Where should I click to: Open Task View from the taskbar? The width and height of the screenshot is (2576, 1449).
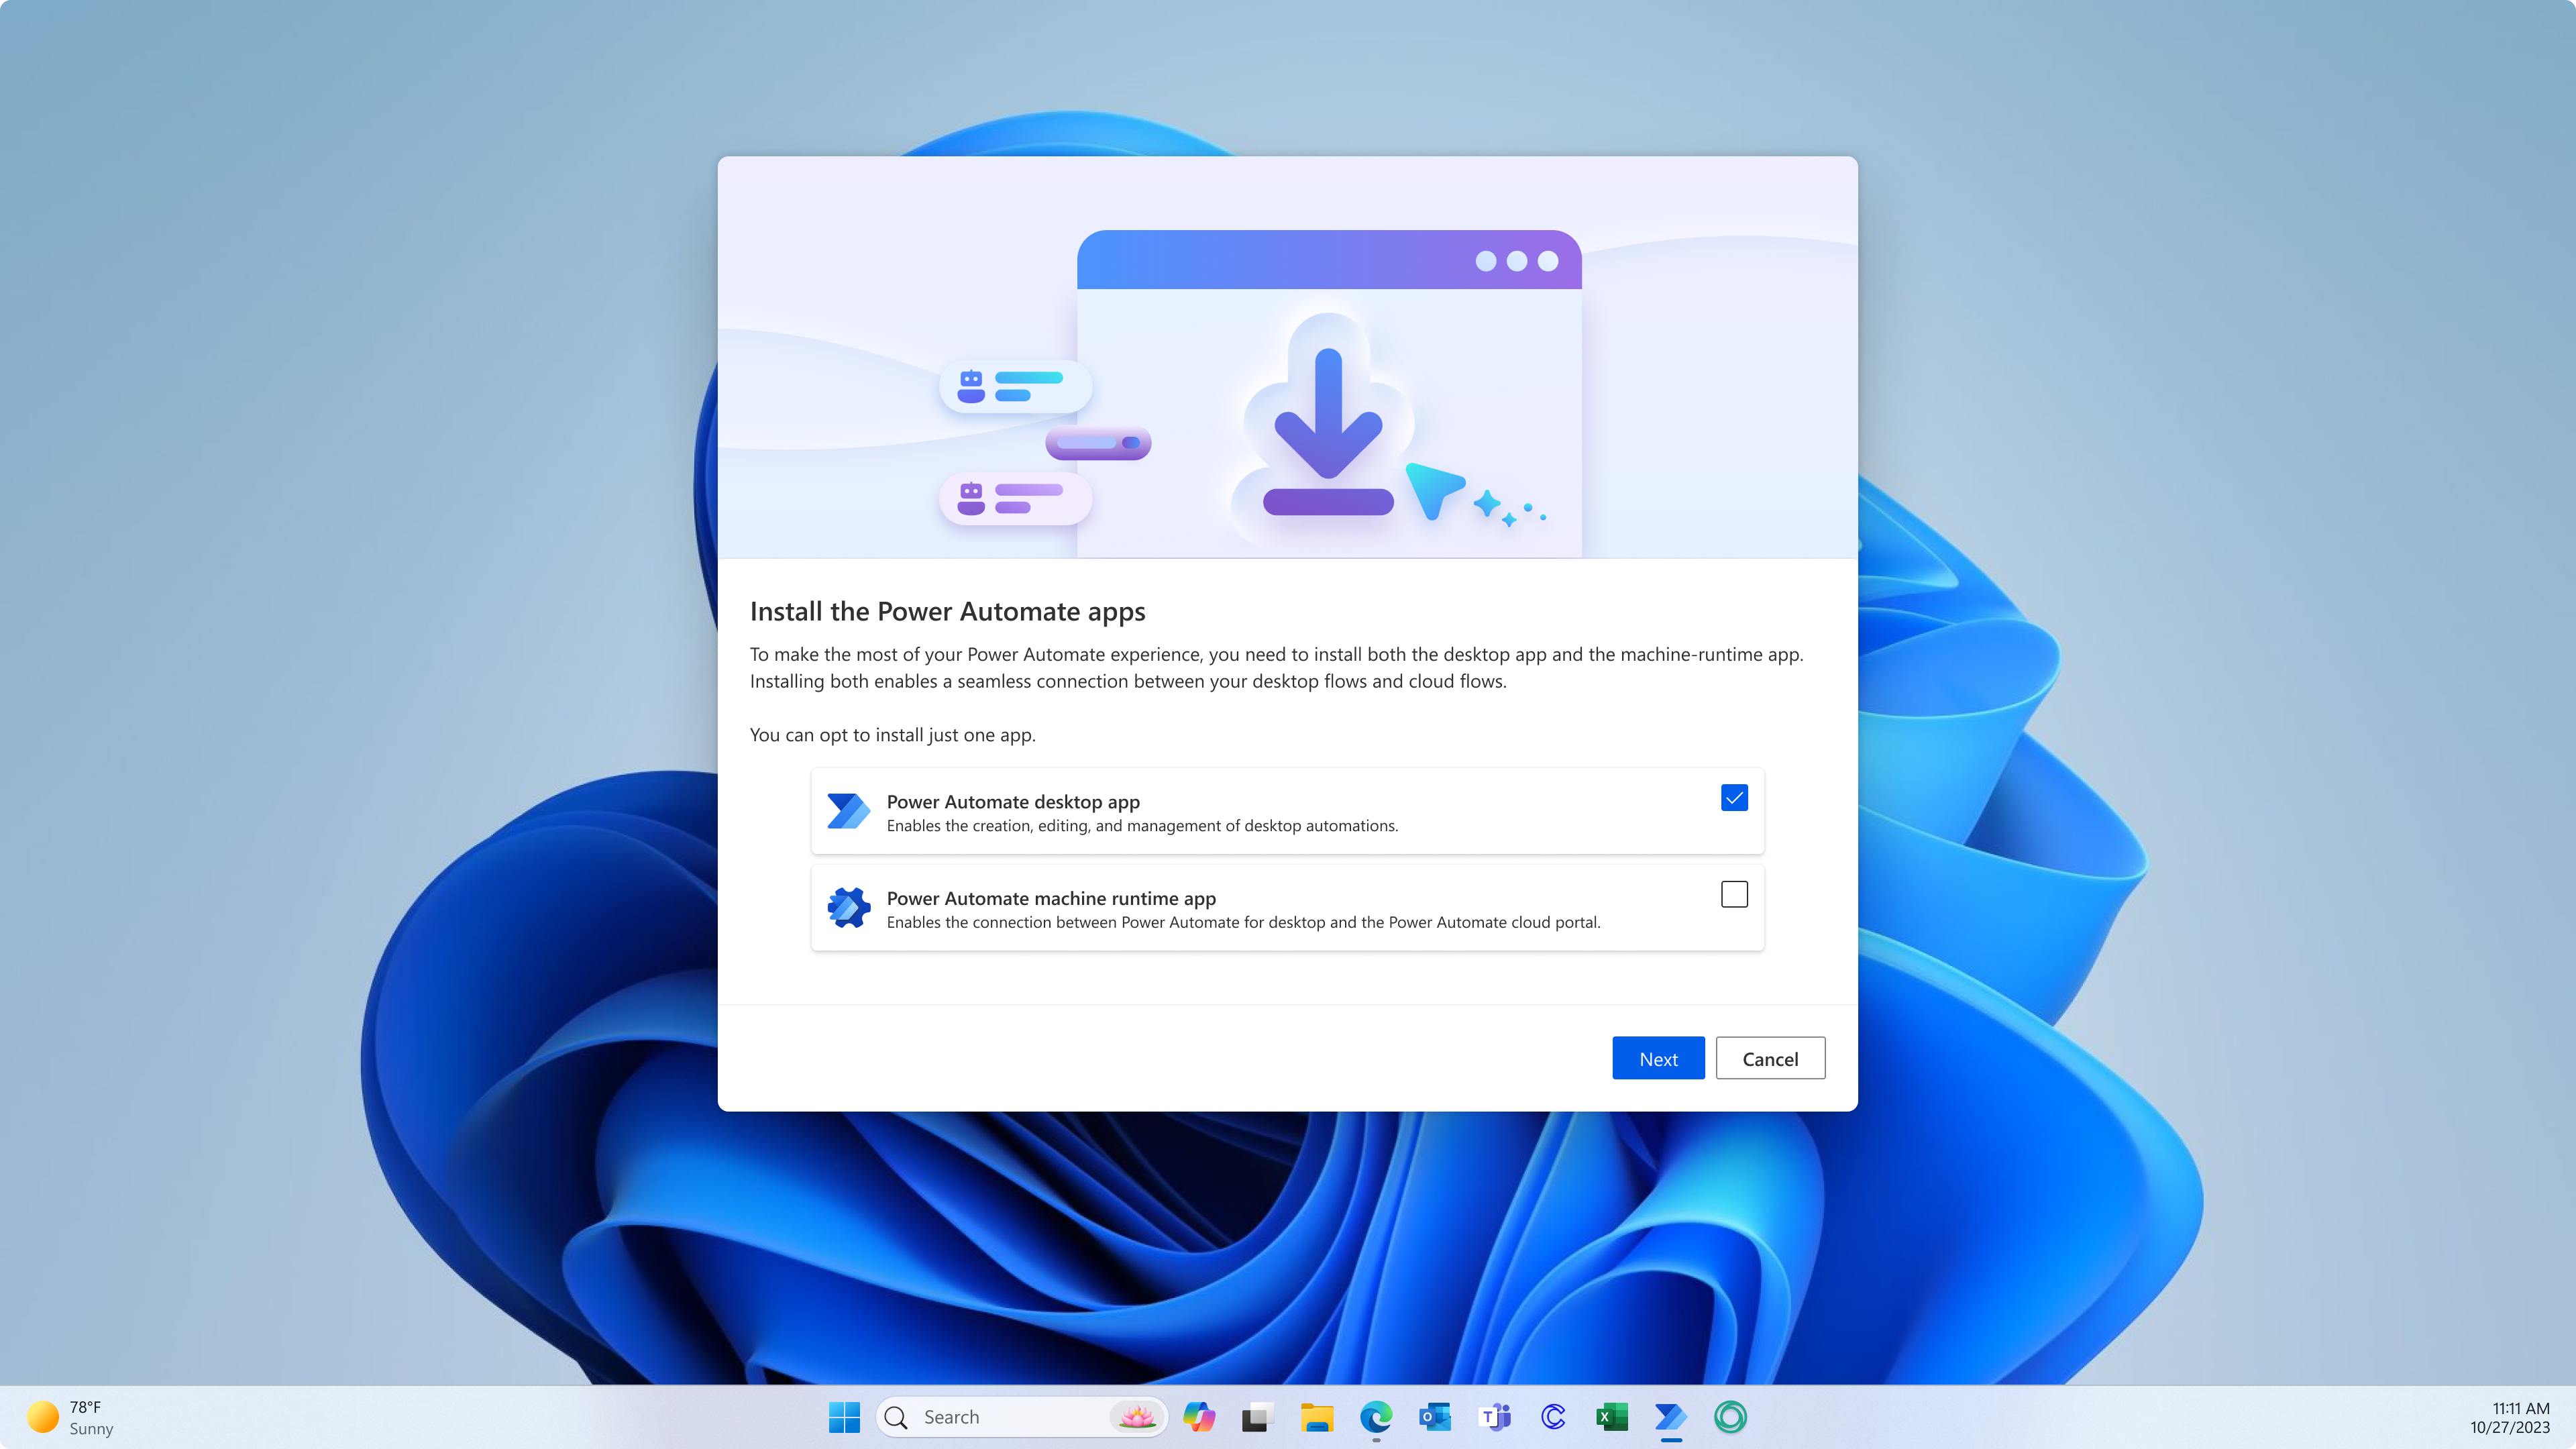[x=1257, y=1416]
